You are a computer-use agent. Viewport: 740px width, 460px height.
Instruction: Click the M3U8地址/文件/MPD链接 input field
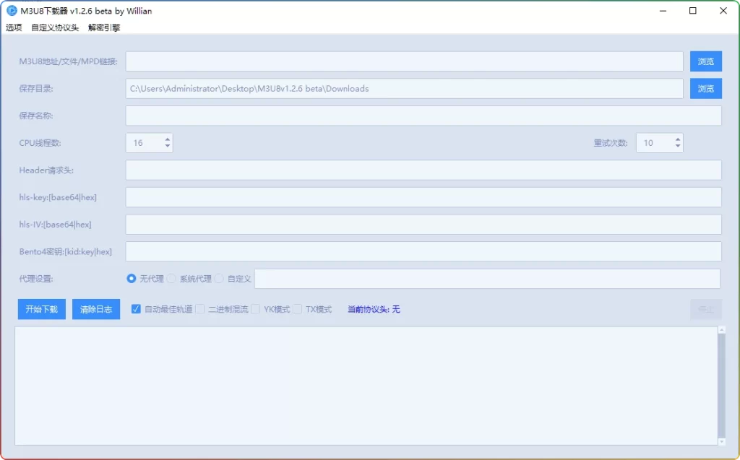pyautogui.click(x=405, y=61)
